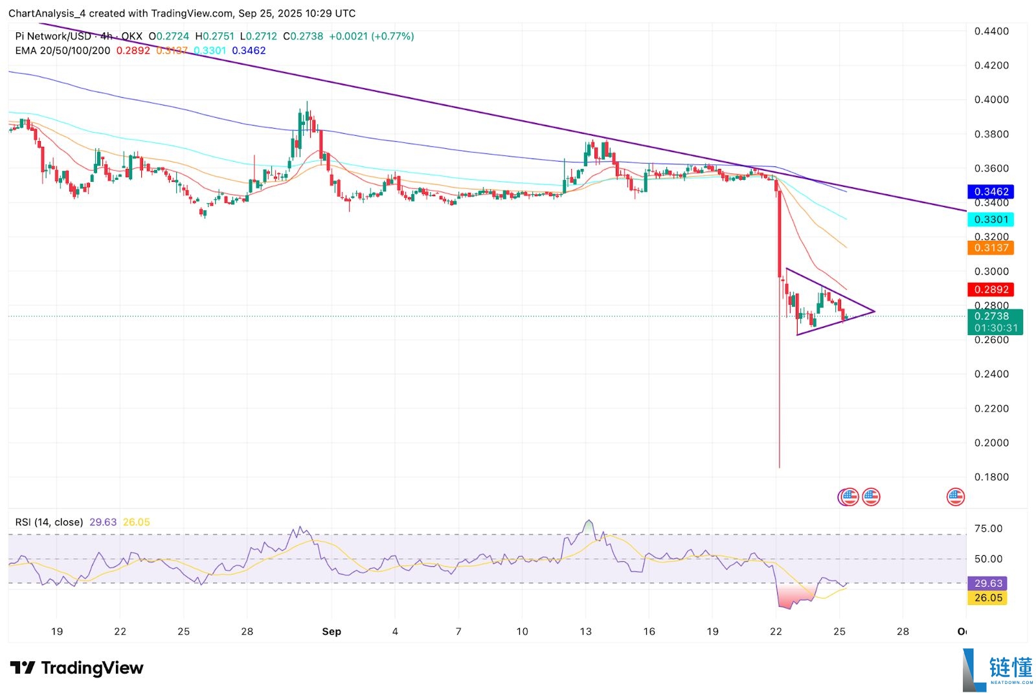Select the rightmost US flag icon near price axis
Viewport: 1036px width, 693px height.
point(956,497)
